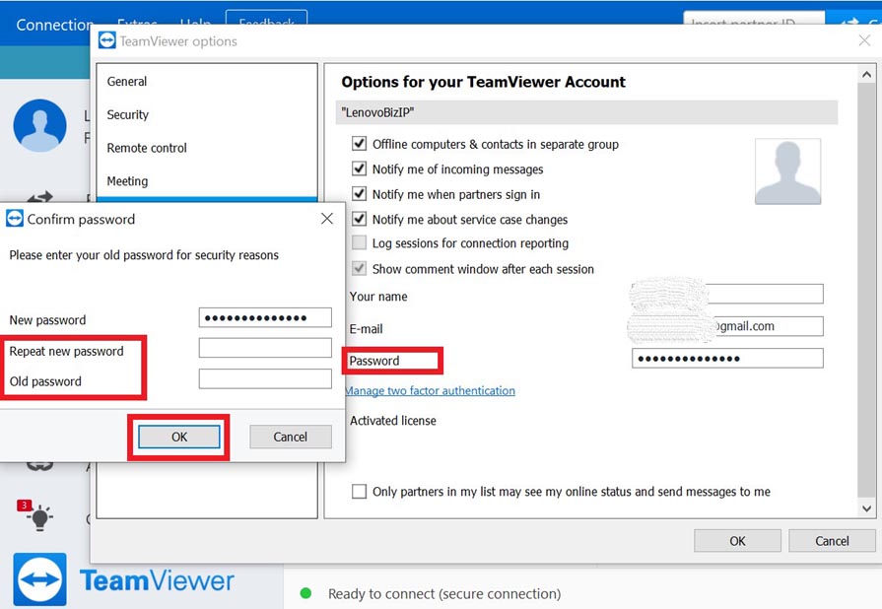Viewport: 882px width, 609px height.
Task: Click "Please enter your old password" message
Action: pyautogui.click(x=144, y=255)
